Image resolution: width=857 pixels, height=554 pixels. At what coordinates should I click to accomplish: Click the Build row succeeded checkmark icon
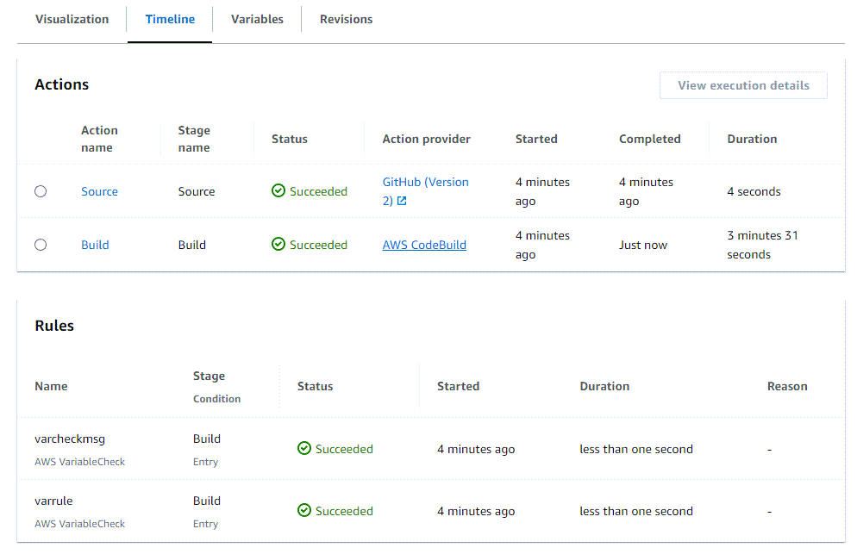coord(278,245)
